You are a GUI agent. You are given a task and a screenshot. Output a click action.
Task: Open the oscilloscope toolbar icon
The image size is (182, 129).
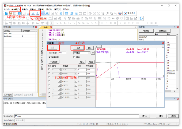[x=43, y=13]
